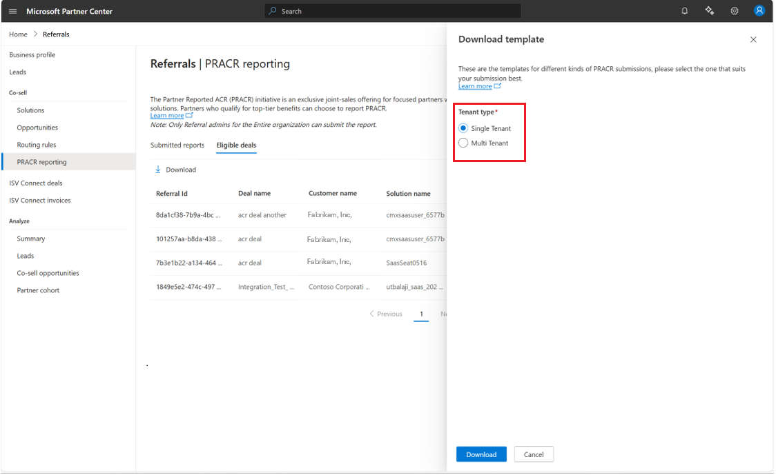This screenshot has width=776, height=475.
Task: Switch to the Eligible deals tab
Action: tap(236, 145)
